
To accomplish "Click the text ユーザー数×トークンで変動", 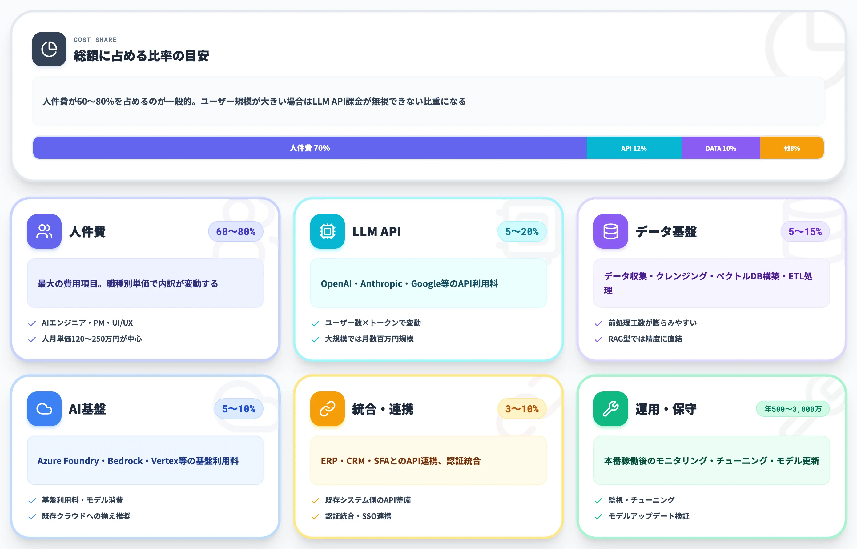I will click(373, 323).
